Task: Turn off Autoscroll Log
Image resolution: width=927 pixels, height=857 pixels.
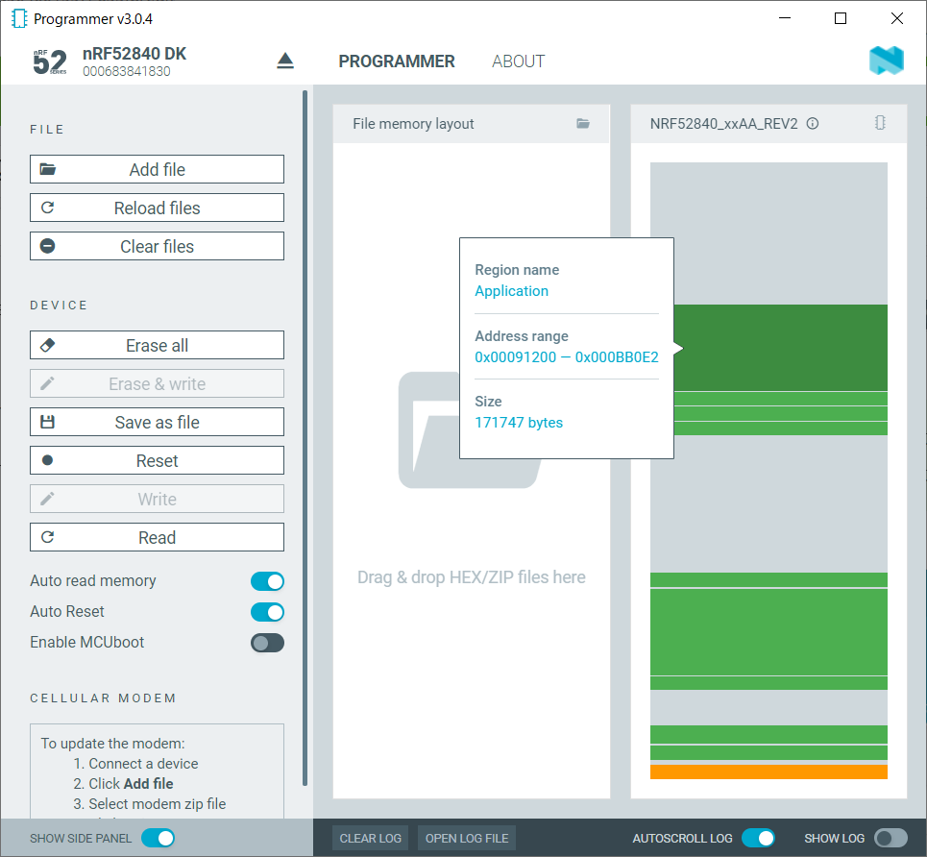Action: coord(758,838)
